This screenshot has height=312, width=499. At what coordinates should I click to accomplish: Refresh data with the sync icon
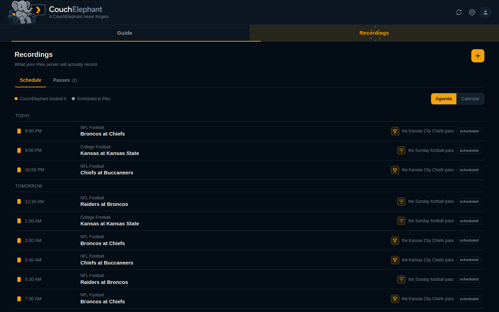click(x=459, y=12)
